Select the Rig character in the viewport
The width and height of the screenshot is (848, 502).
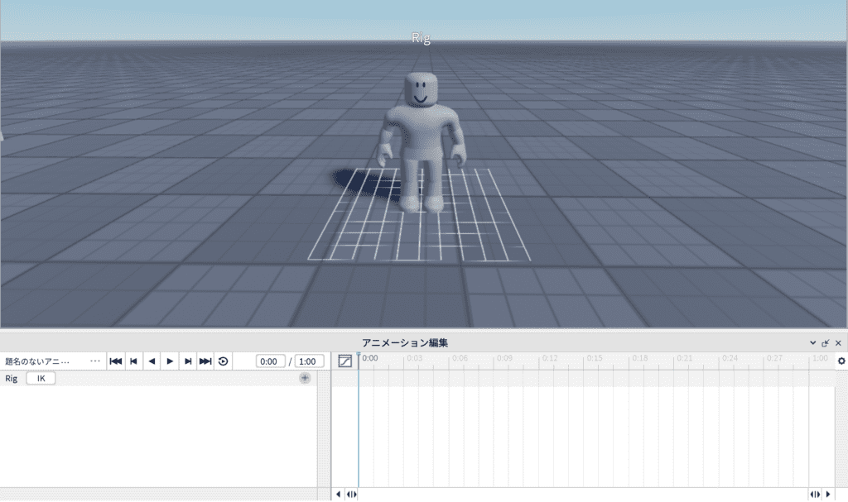point(421,141)
